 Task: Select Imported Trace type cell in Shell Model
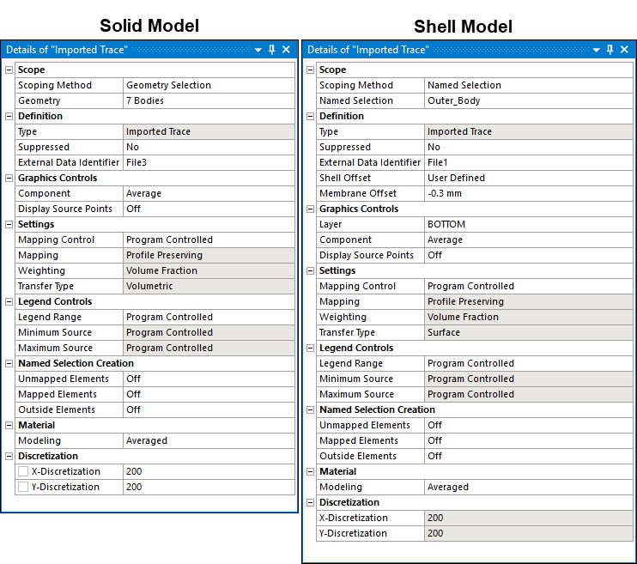(529, 131)
